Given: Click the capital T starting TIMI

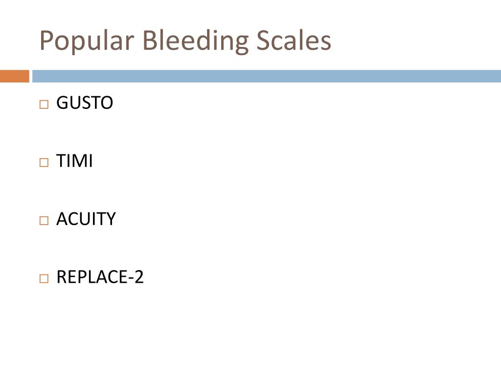Looking at the screenshot, I should 61,161.
